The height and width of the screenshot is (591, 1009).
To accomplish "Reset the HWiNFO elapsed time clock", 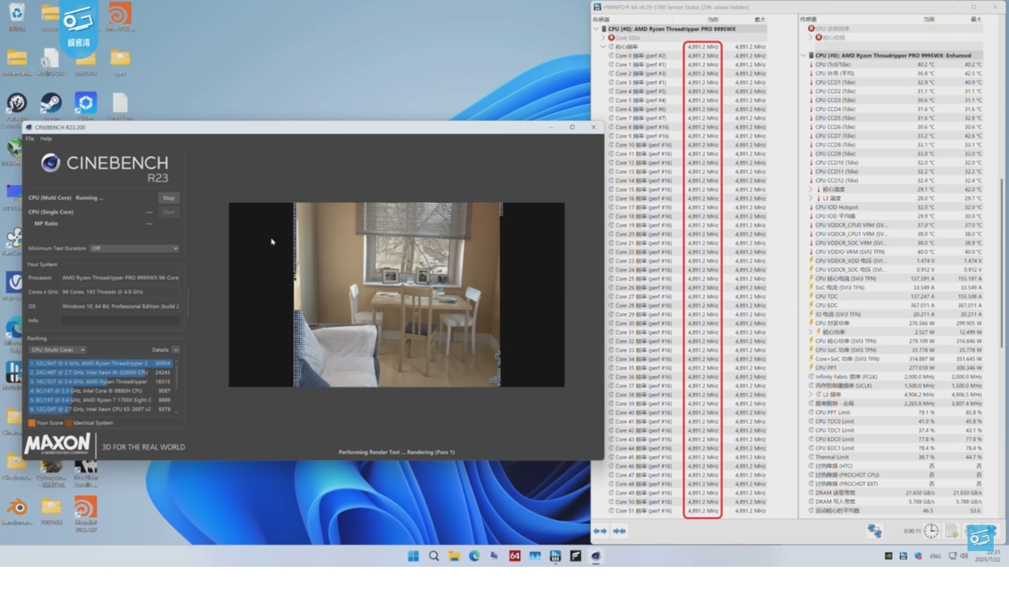I will 931,531.
